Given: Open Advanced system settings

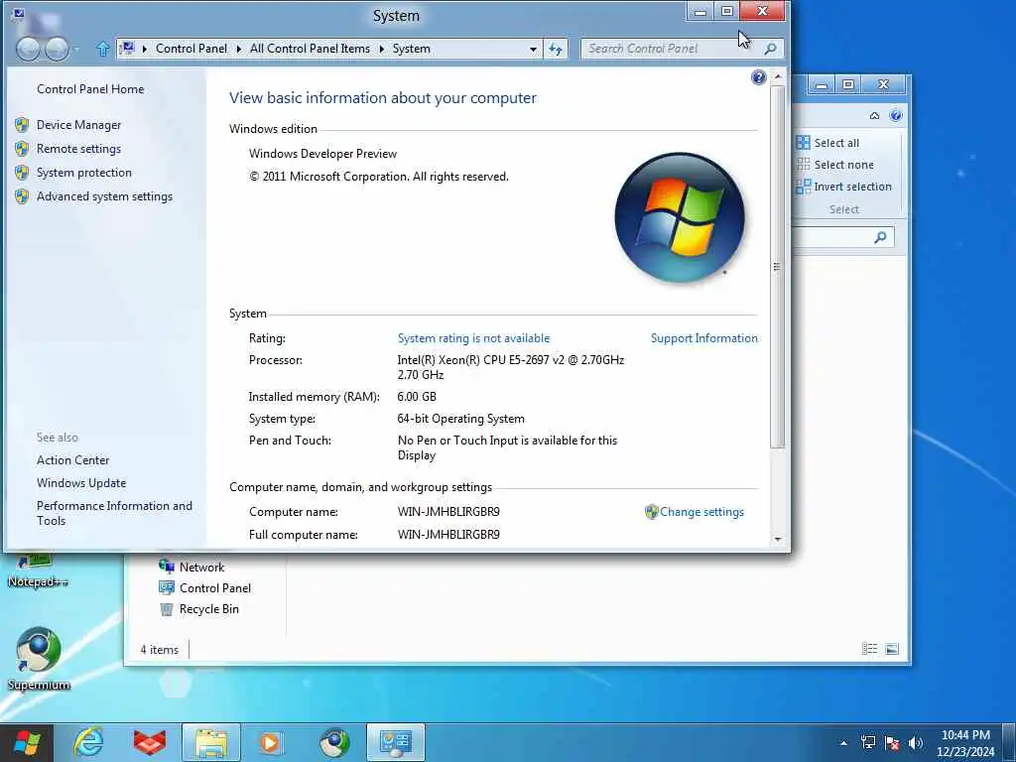Looking at the screenshot, I should (104, 196).
